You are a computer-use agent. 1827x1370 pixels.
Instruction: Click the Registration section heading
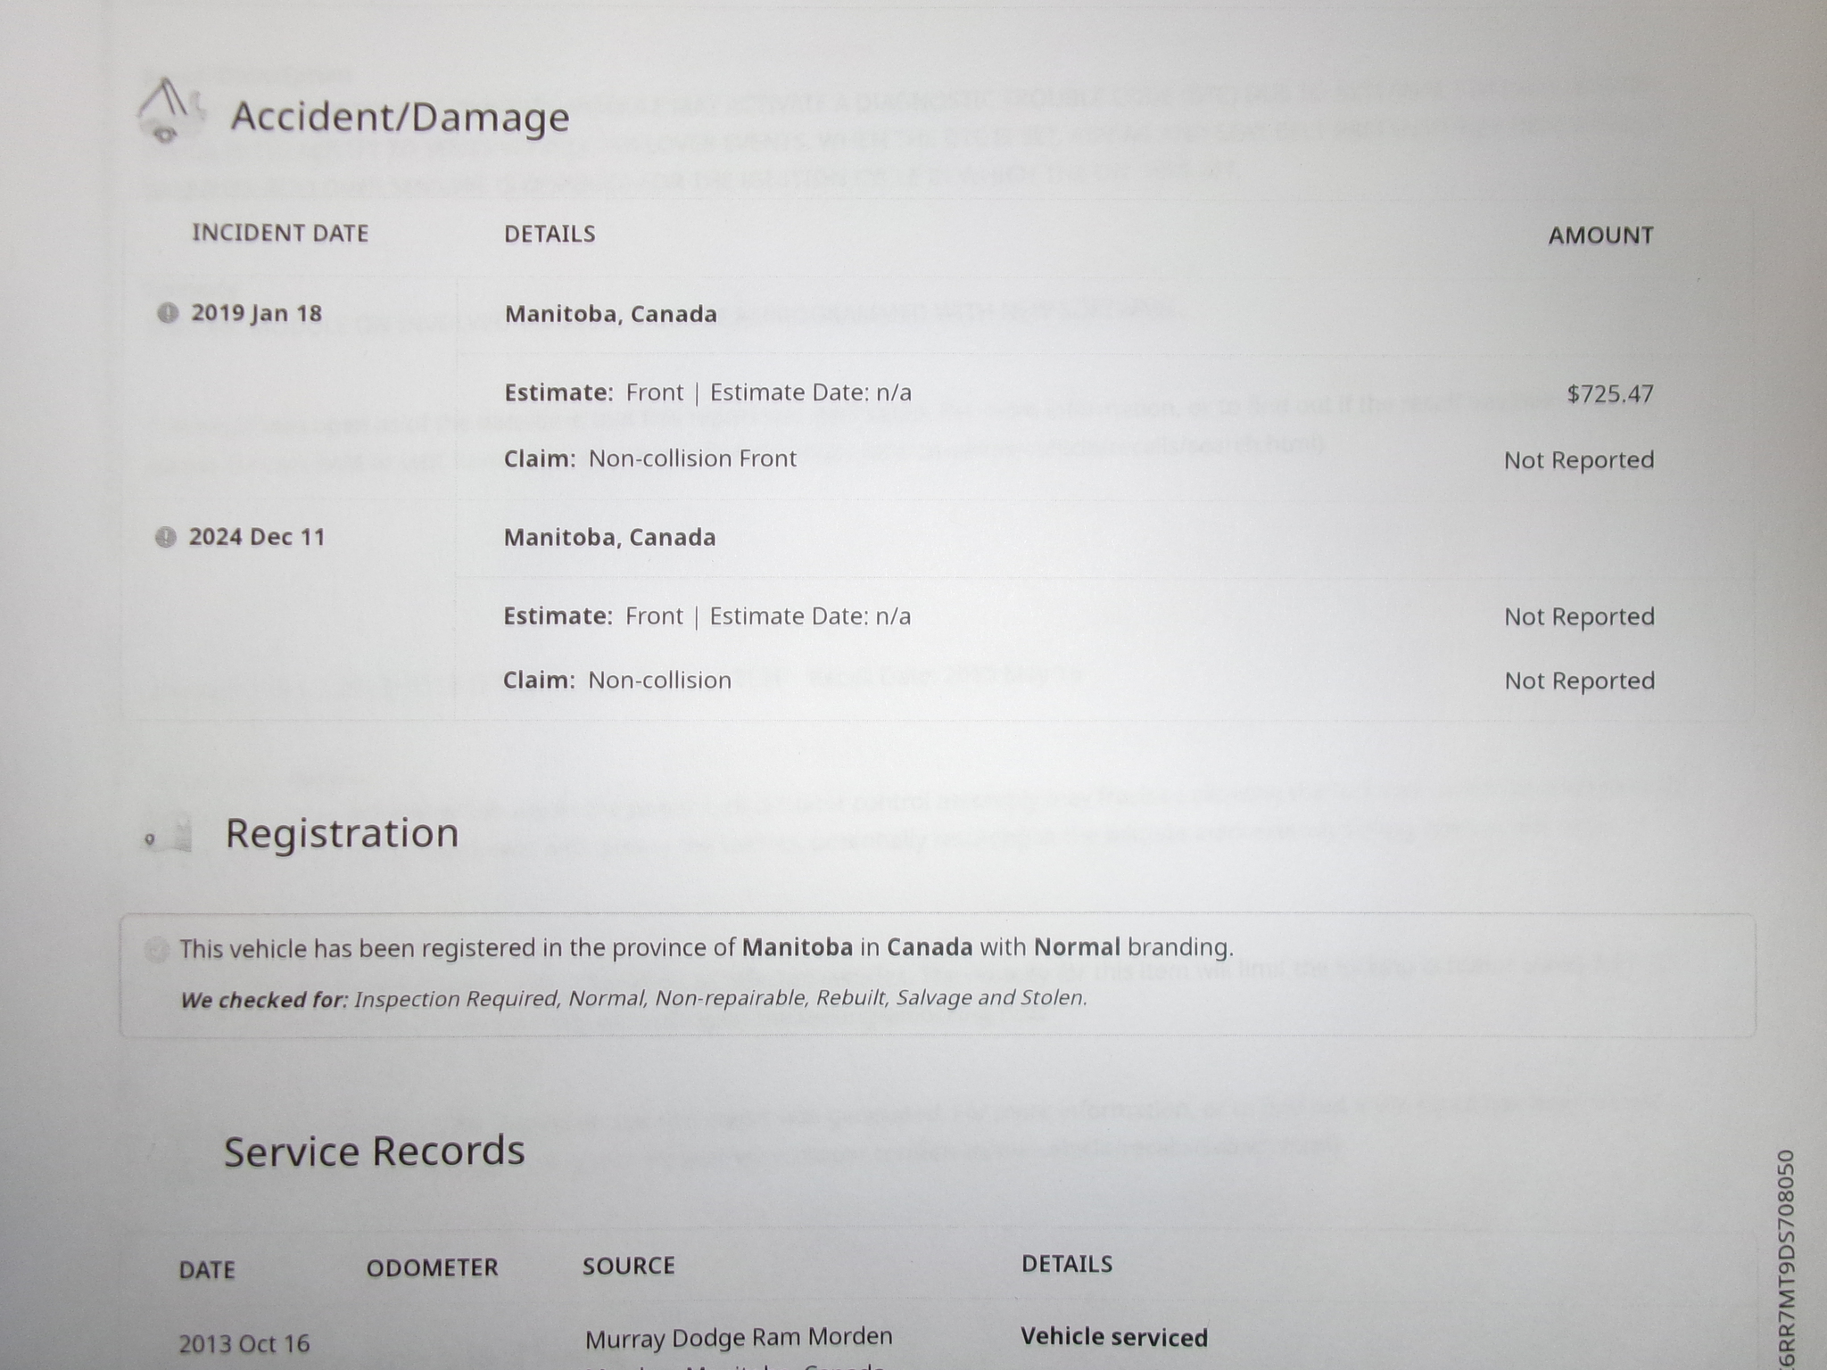342,833
